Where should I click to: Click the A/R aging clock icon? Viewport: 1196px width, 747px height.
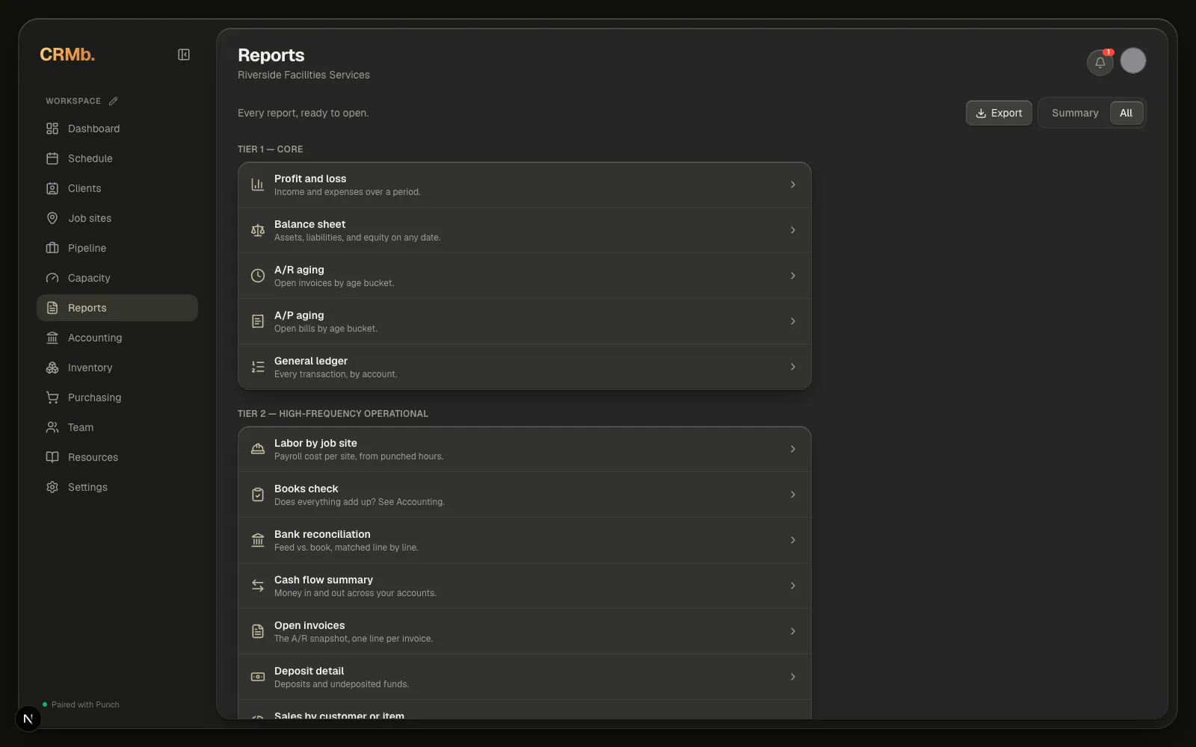pos(258,276)
